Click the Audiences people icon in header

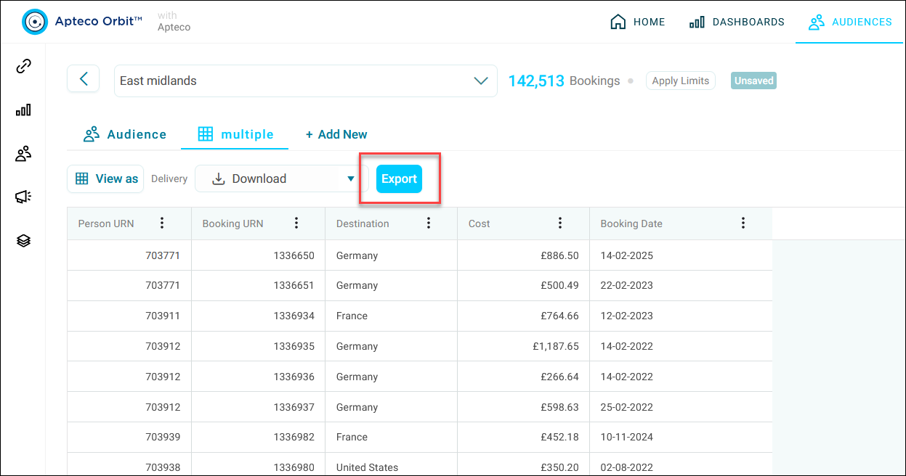tap(817, 22)
